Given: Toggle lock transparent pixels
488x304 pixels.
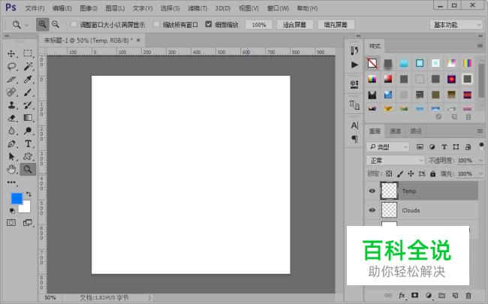Looking at the screenshot, I should (x=389, y=173).
